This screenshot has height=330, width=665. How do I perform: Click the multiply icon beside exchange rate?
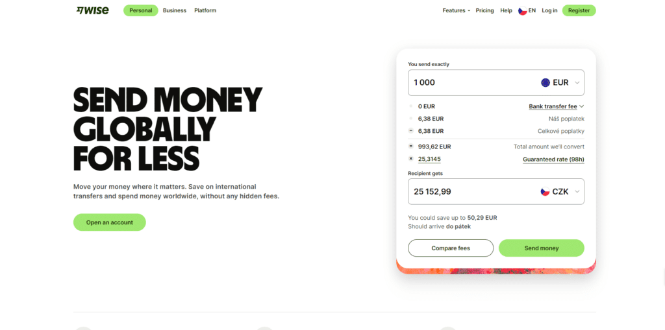coord(410,159)
